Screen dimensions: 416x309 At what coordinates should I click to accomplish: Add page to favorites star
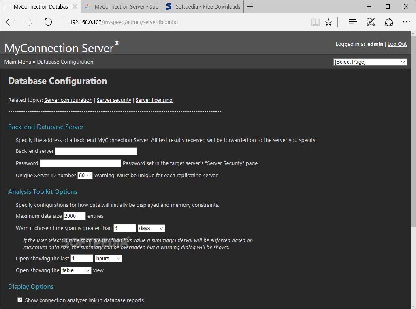pos(329,22)
